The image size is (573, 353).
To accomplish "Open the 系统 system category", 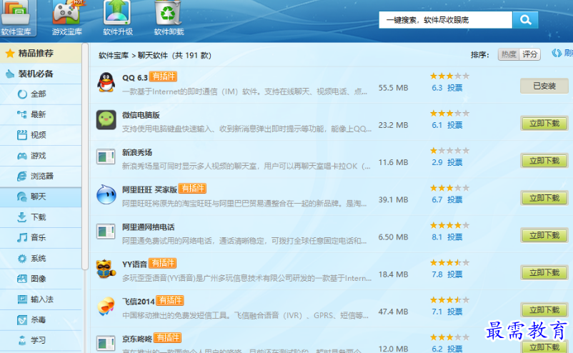I will click(x=41, y=259).
